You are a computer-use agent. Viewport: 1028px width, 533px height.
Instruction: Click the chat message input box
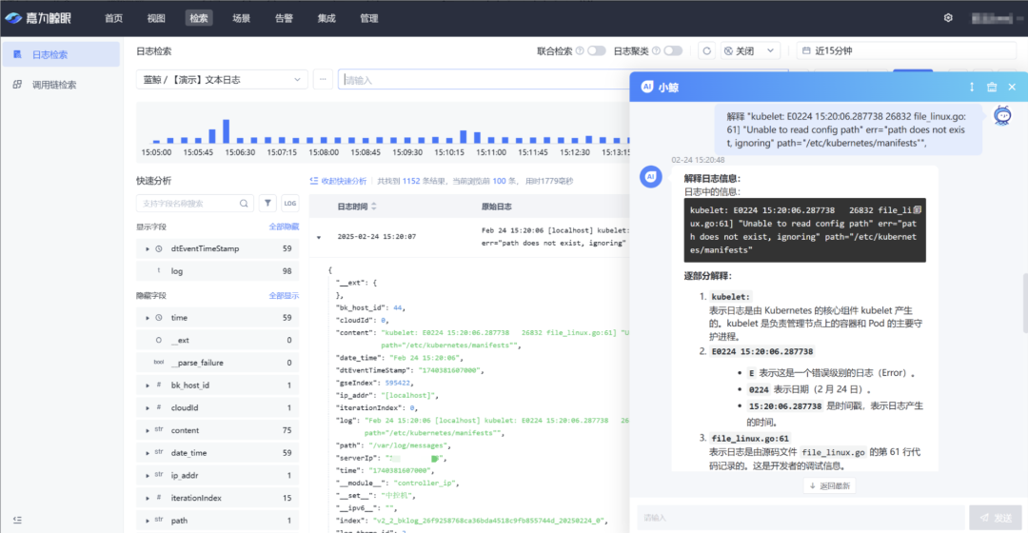coord(801,518)
